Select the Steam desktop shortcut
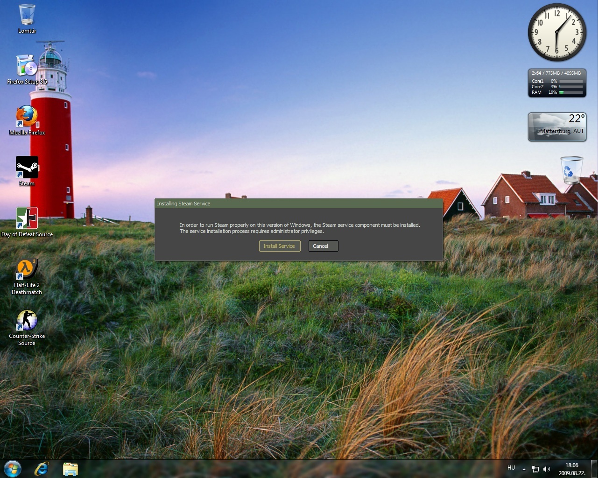The image size is (599, 478). pos(27,171)
